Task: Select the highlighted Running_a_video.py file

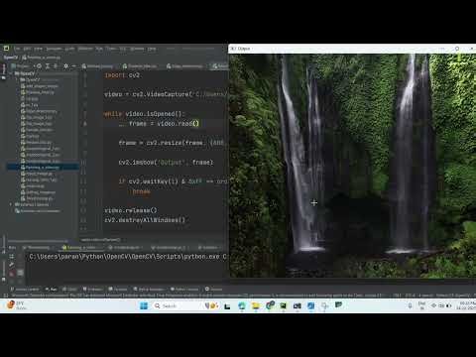Action: pos(43,168)
